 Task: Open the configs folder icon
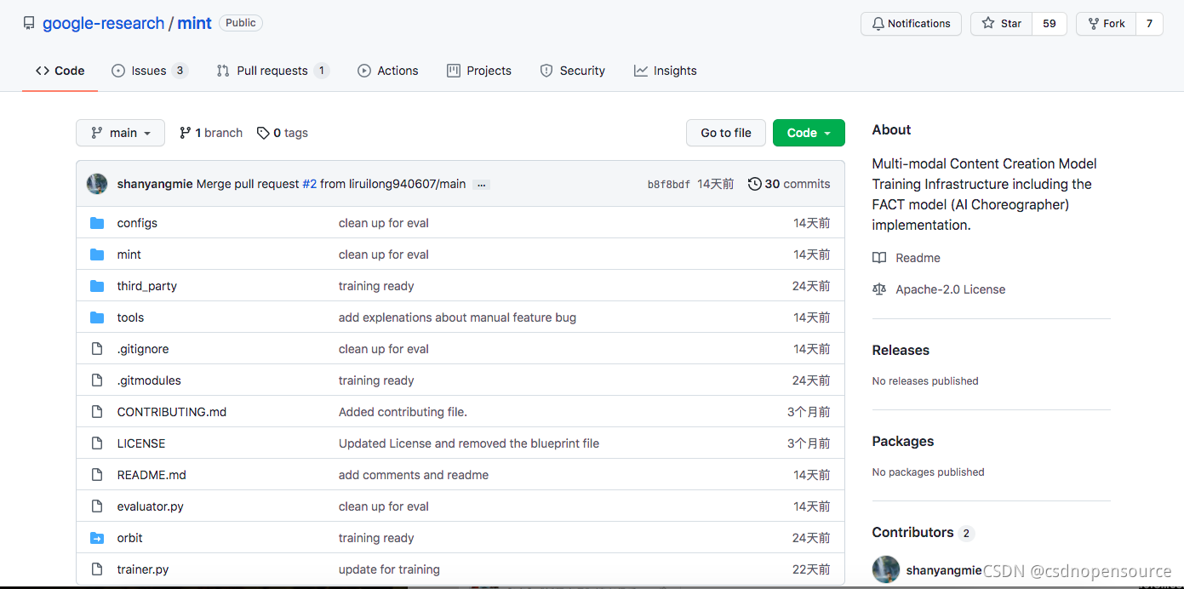(97, 223)
